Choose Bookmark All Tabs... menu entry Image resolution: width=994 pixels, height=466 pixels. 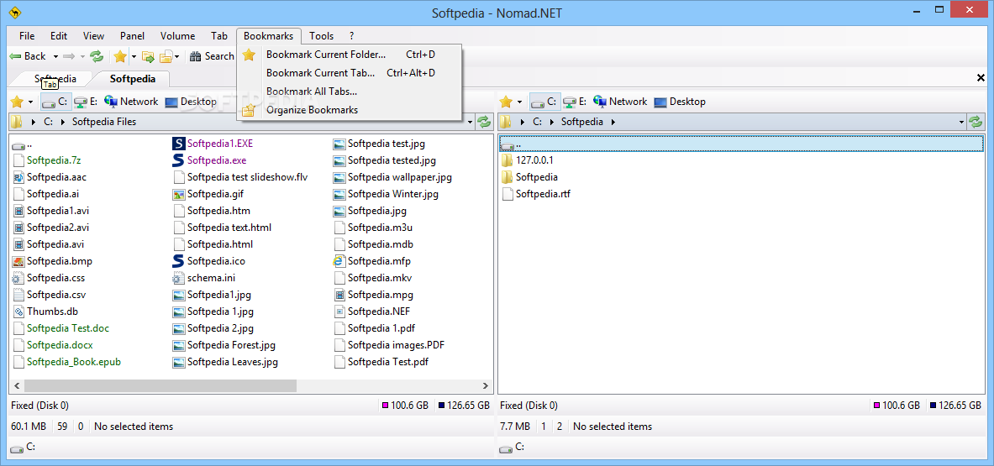[x=350, y=92]
